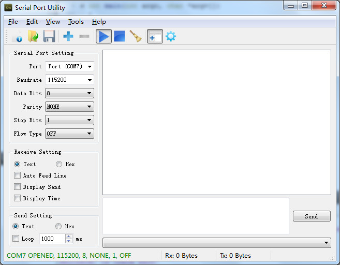
Task: Clear the output with the broom icon
Action: pyautogui.click(x=136, y=36)
